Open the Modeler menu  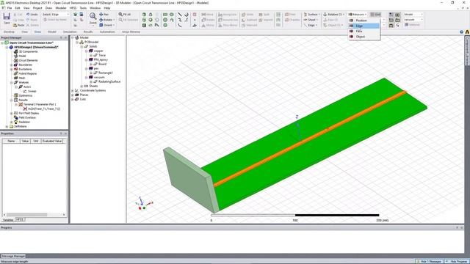point(61,8)
